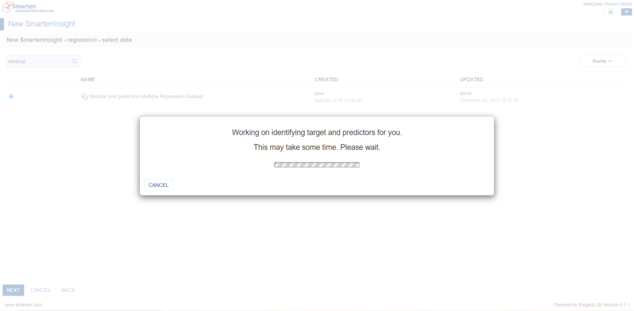The image size is (634, 311).
Task: Click the bottom CANCEL button
Action: pos(41,290)
